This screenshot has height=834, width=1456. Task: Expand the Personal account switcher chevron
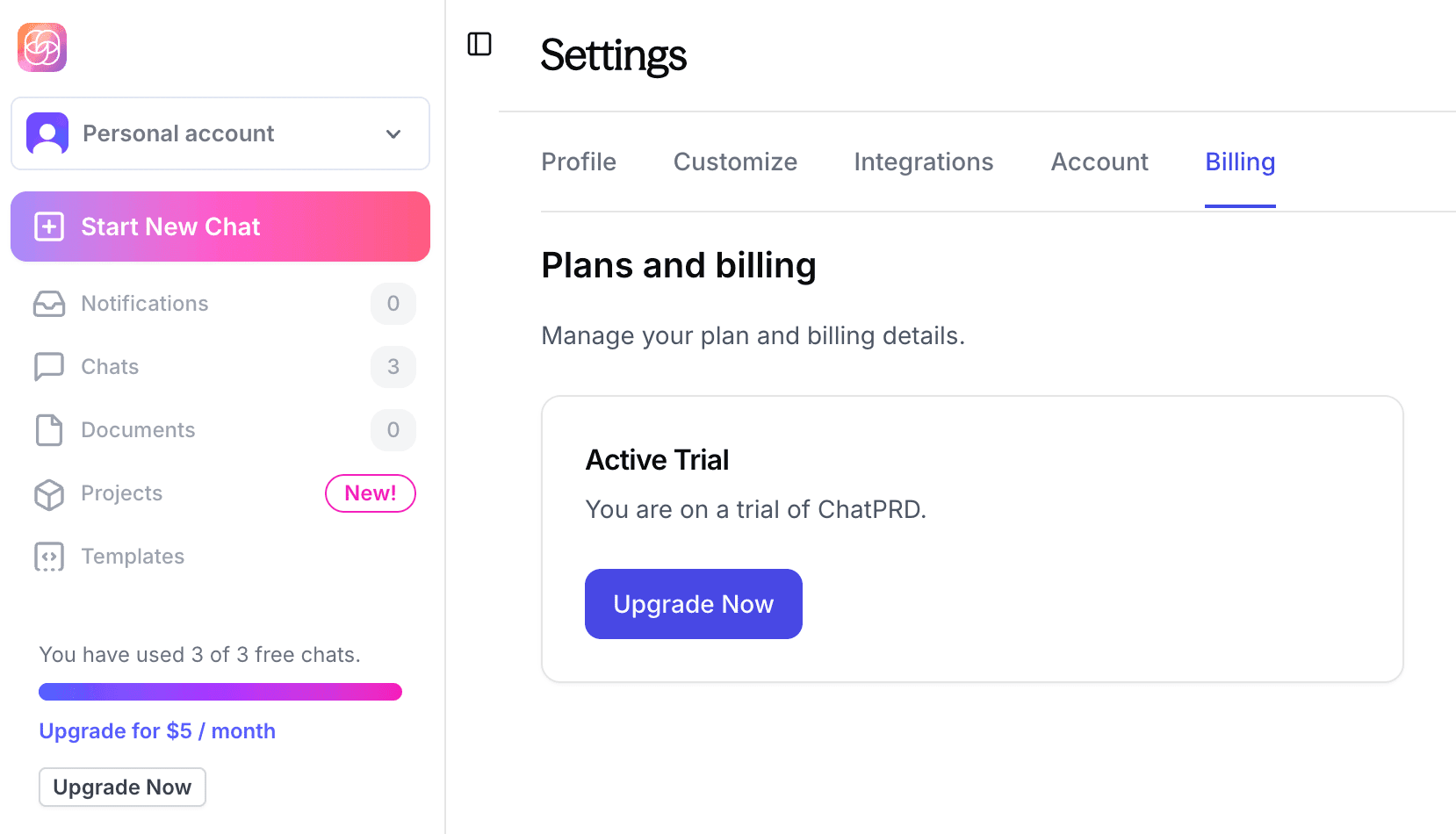[x=393, y=133]
